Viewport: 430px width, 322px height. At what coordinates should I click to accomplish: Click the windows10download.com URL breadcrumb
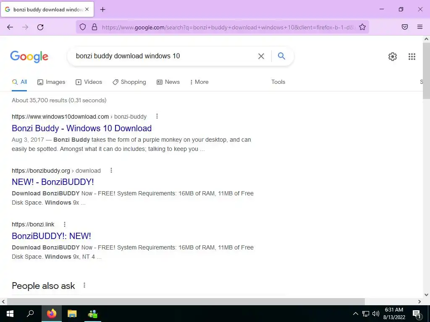point(79,117)
